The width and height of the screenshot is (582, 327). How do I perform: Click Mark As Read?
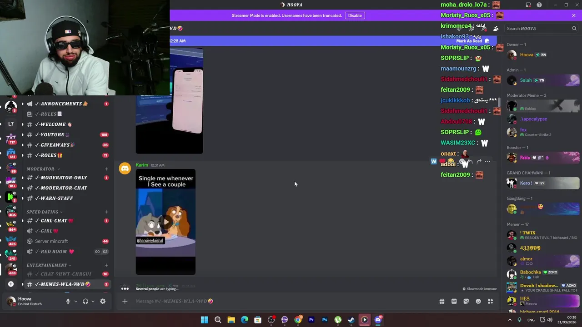[x=472, y=41]
